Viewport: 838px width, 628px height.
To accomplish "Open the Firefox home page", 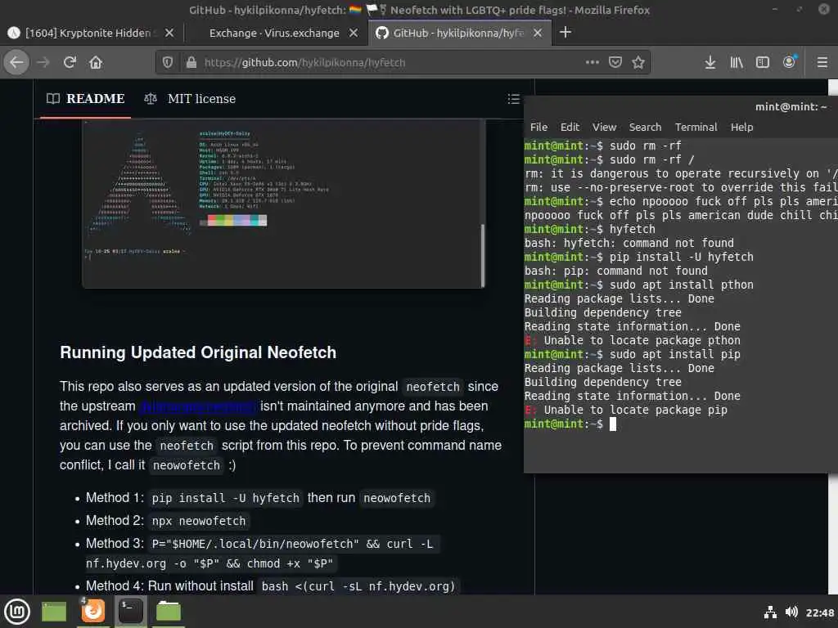I will coord(96,62).
